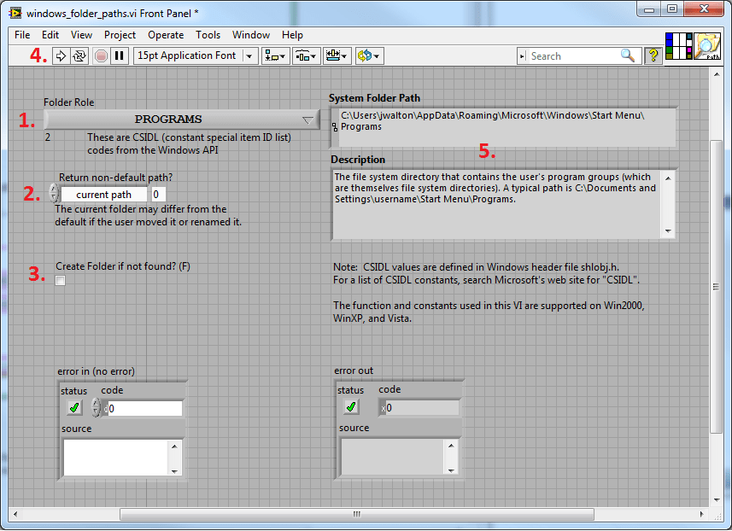Click Run Continuously button
Screen dimensions: 732x531
79,56
